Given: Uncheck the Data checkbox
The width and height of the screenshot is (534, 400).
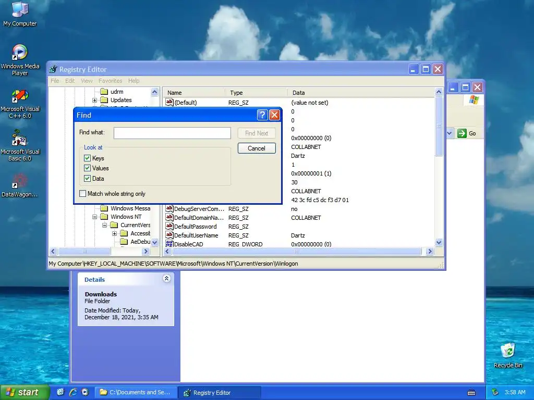Looking at the screenshot, I should (x=87, y=178).
